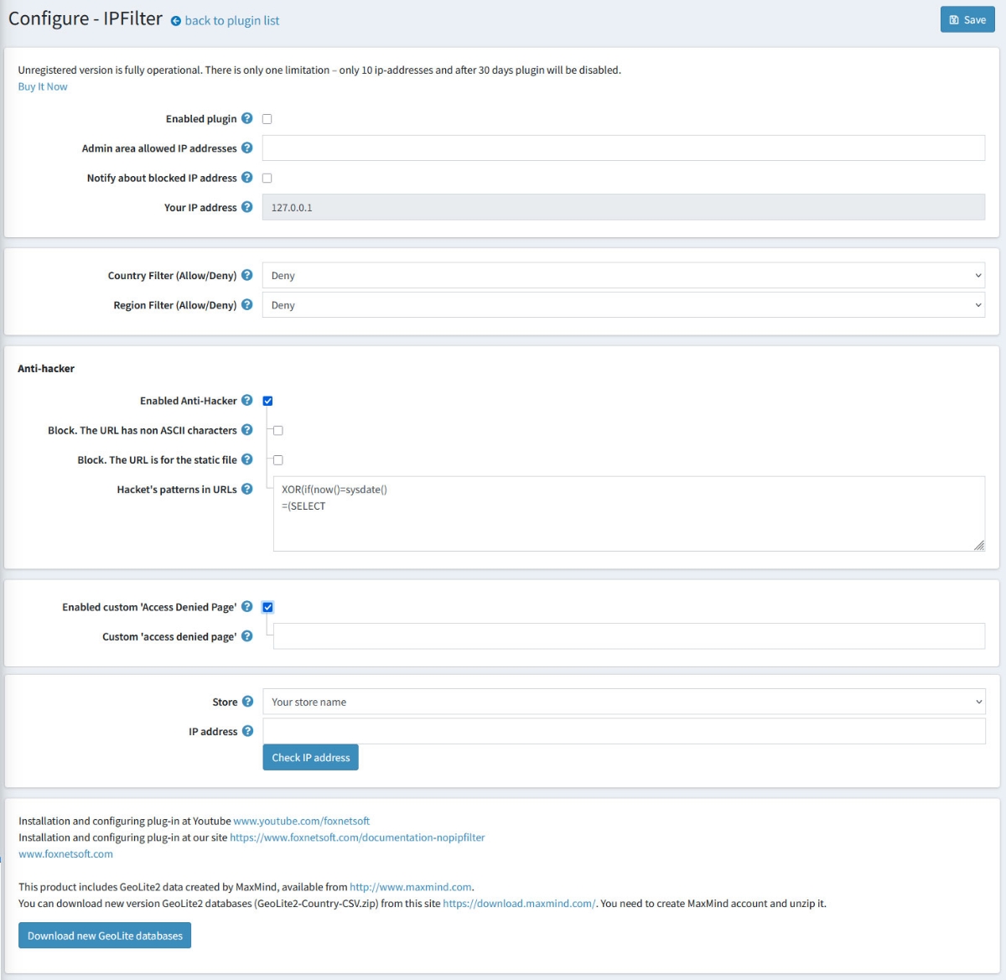1006x980 pixels.
Task: Click the Admin area allowed IP addresses field
Action: [623, 148]
